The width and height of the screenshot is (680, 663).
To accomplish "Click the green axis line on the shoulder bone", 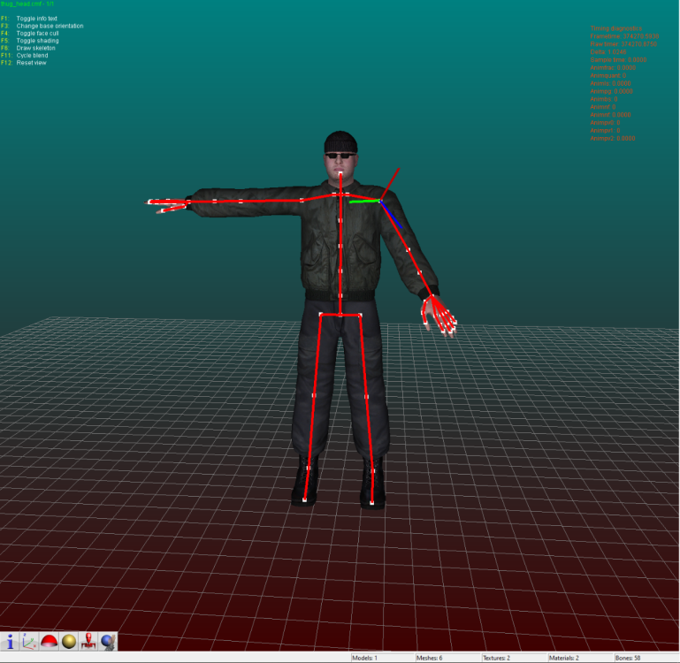I will pos(362,202).
